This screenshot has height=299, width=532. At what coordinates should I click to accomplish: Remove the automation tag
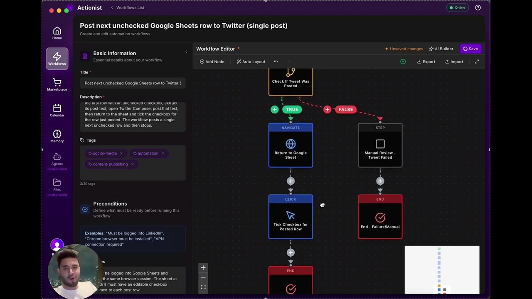tap(163, 153)
